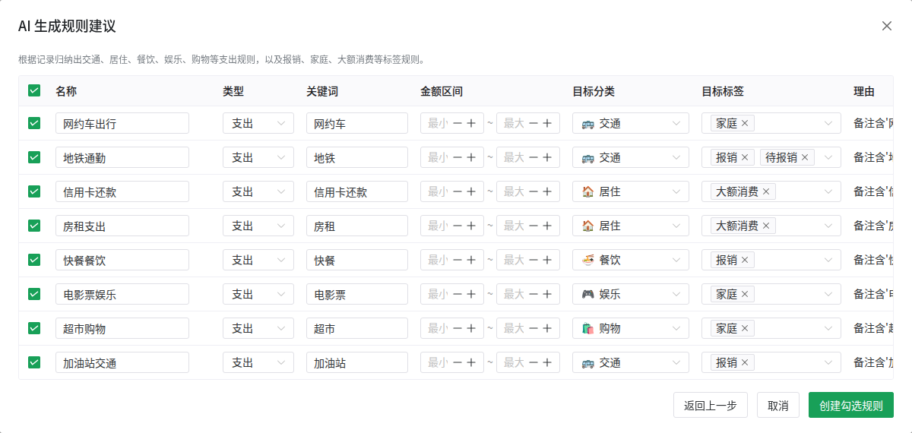Decrease maximum amount for 地铁通勤 row
The height and width of the screenshot is (433, 912).
tap(534, 157)
